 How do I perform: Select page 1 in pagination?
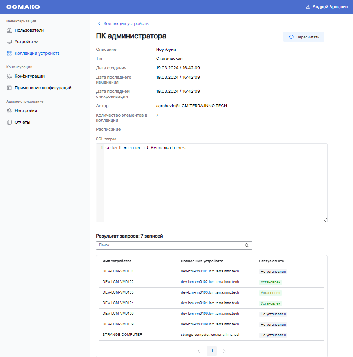212,351
